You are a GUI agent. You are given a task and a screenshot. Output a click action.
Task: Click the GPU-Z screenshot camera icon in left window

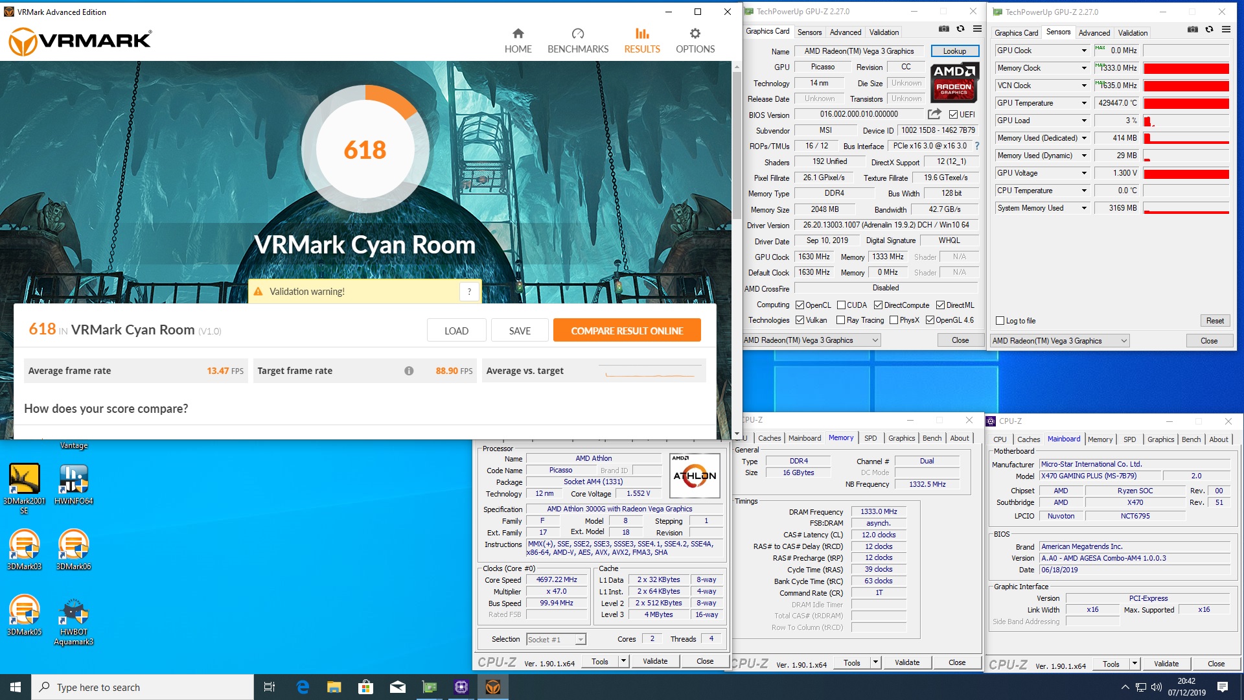(944, 29)
